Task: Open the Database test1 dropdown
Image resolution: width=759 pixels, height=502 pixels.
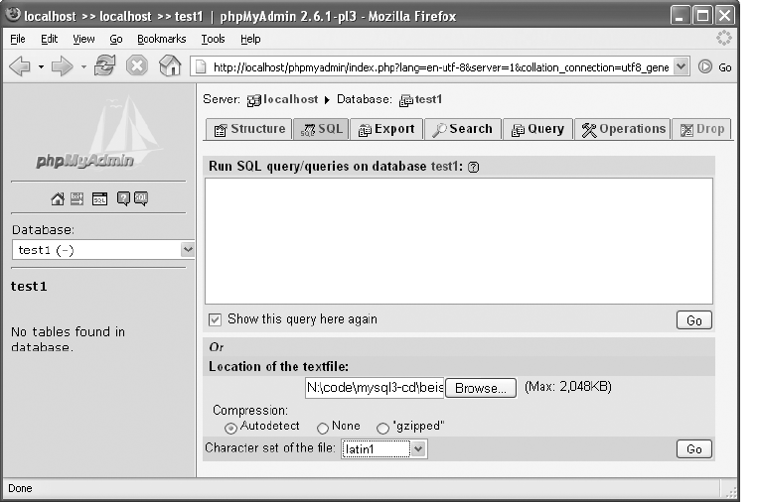Action: pos(103,250)
